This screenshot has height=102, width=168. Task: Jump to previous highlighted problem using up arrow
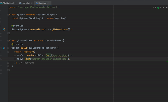[163, 8]
